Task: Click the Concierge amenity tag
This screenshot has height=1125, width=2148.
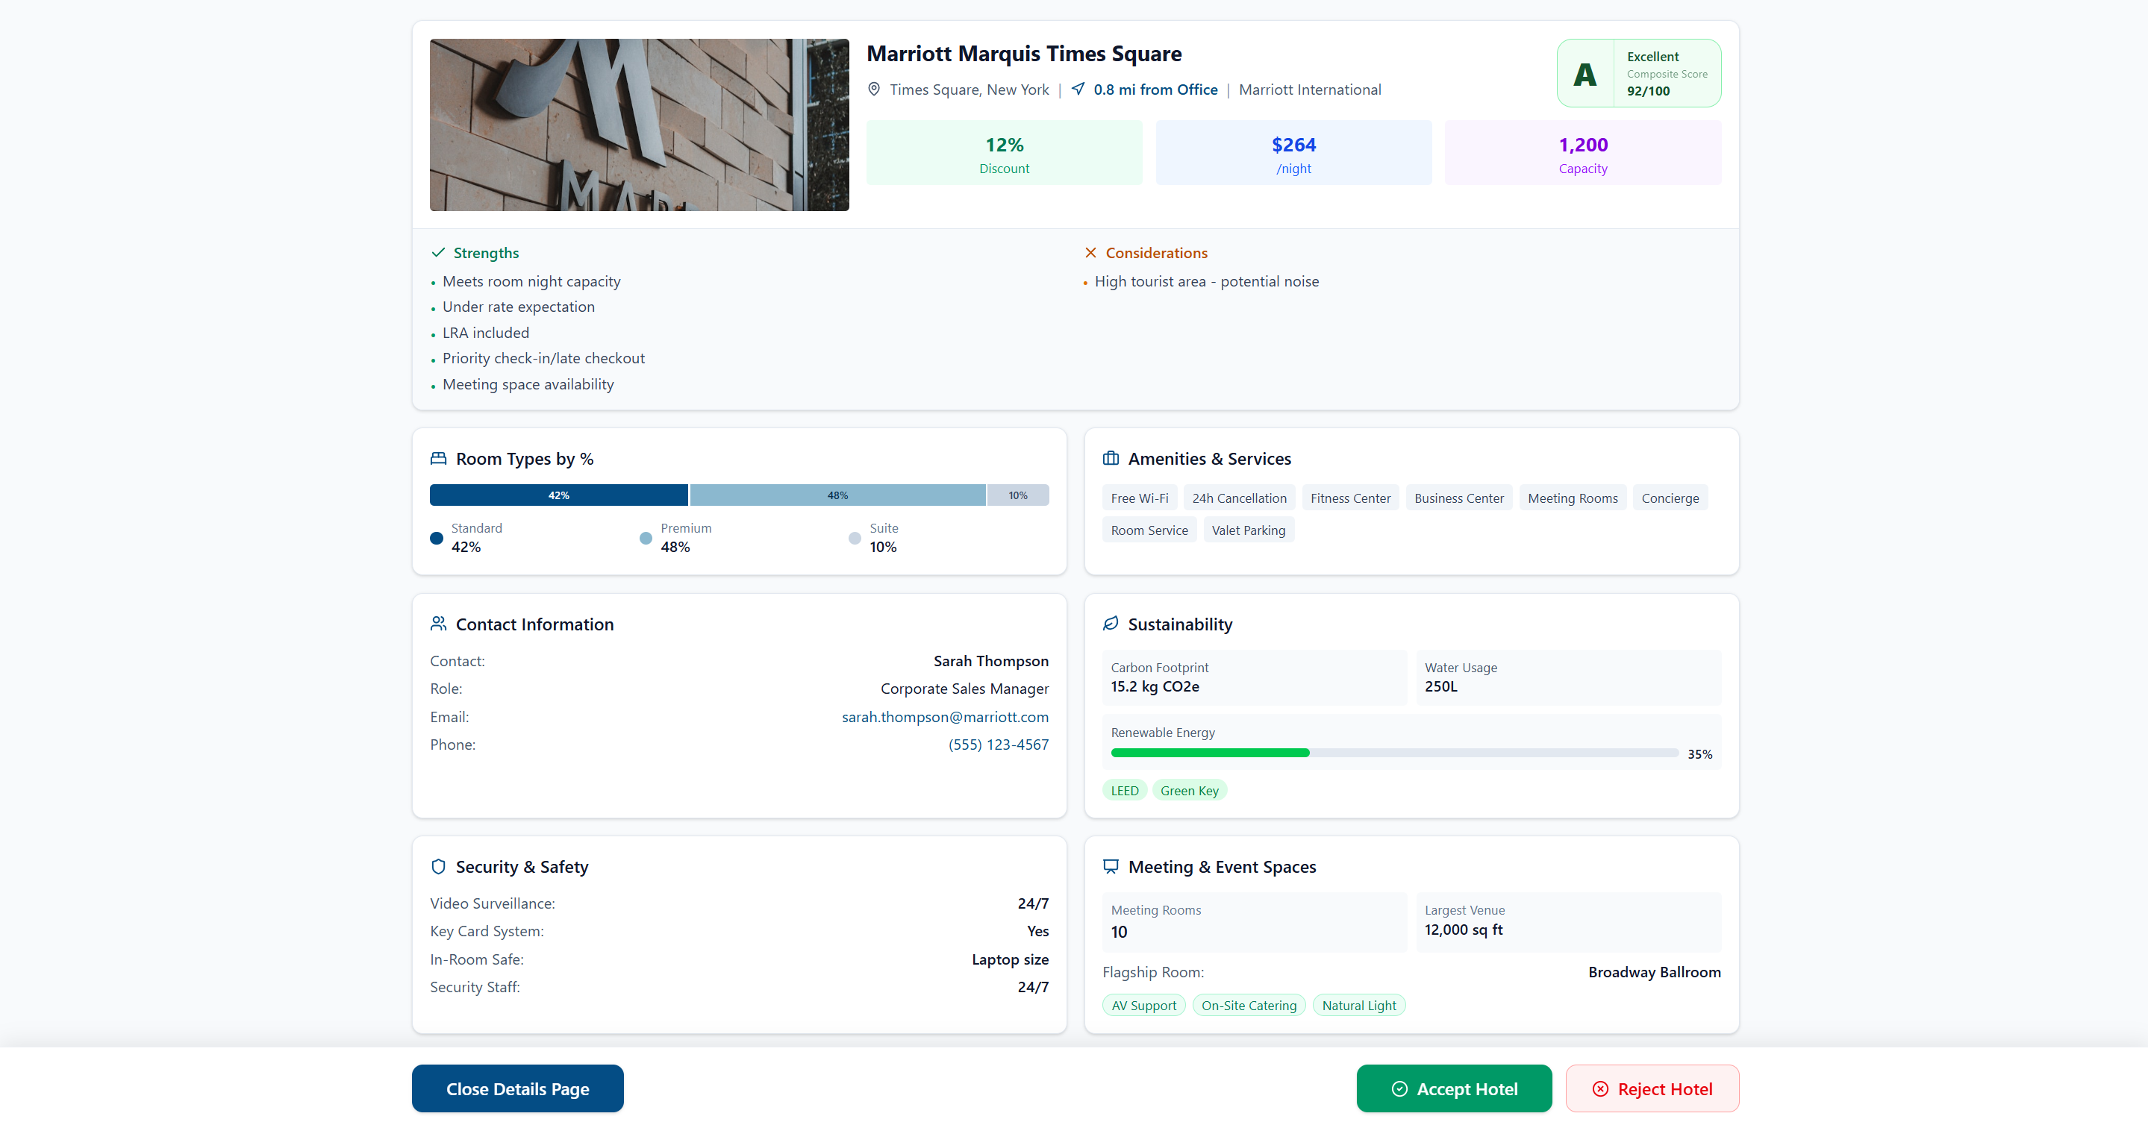Action: pyautogui.click(x=1670, y=498)
